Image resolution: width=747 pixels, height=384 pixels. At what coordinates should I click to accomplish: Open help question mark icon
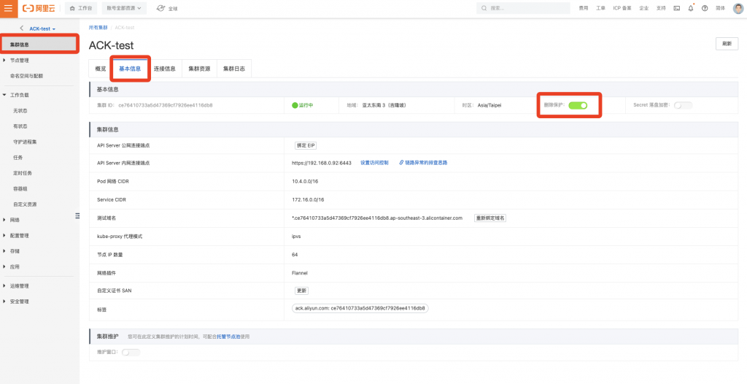tap(705, 9)
